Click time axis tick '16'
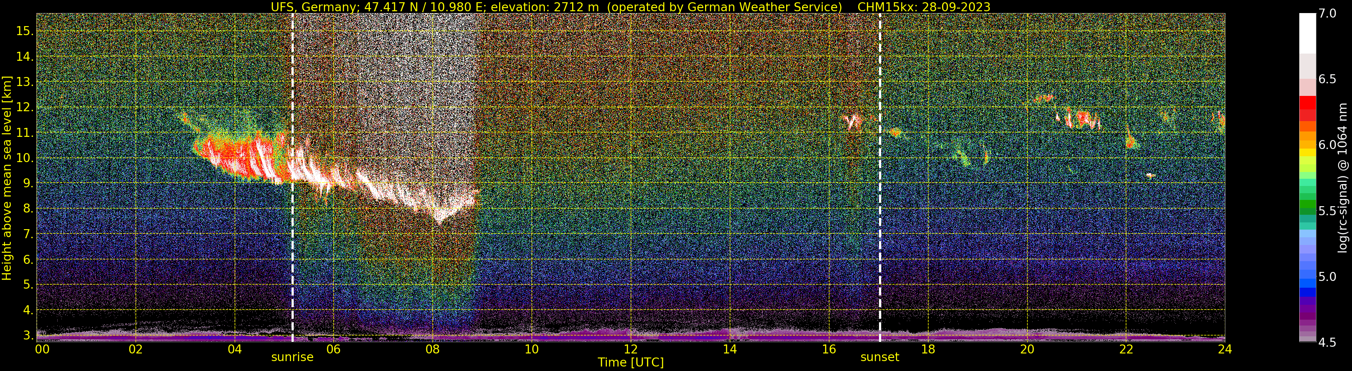The width and height of the screenshot is (1352, 371). [829, 349]
